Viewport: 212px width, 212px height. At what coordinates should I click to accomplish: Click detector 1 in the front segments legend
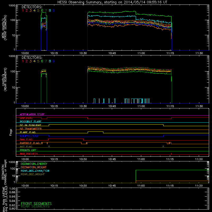click(23, 11)
